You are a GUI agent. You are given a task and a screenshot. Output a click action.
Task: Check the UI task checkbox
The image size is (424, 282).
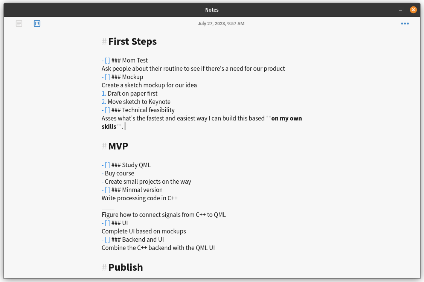[107, 223]
